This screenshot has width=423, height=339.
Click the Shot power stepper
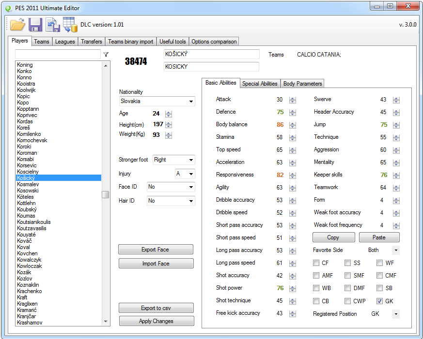coord(293,288)
